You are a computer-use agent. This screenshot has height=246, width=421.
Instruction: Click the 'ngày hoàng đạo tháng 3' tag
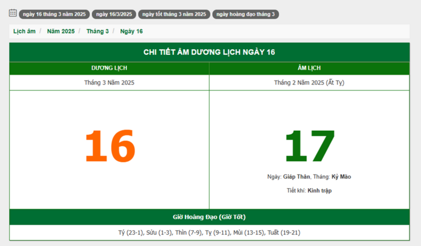[x=246, y=14]
